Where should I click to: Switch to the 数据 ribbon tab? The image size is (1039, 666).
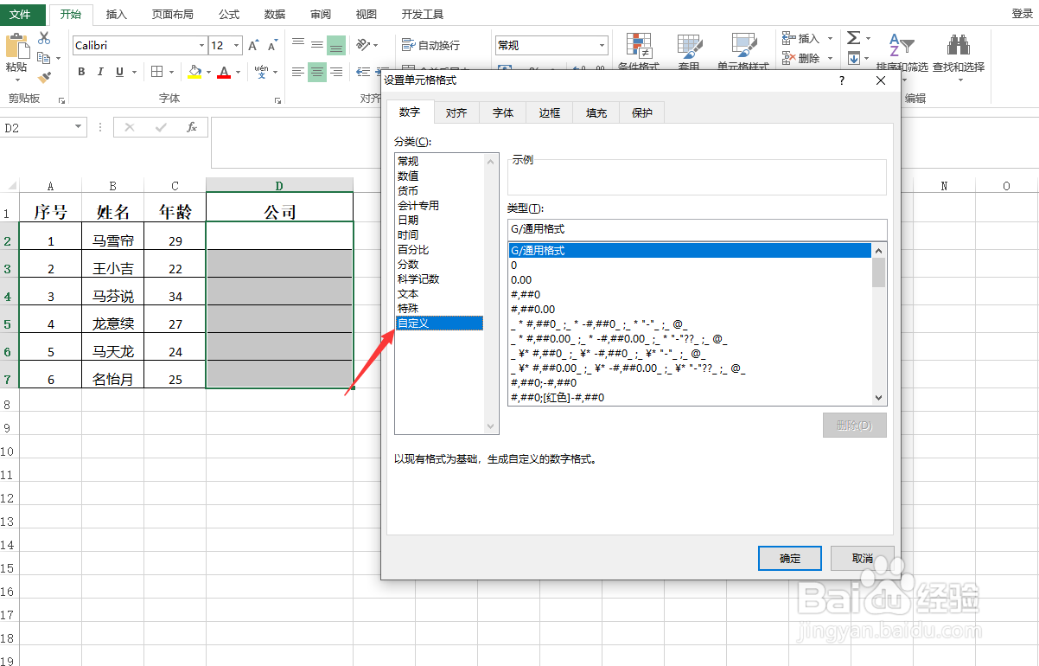[275, 14]
